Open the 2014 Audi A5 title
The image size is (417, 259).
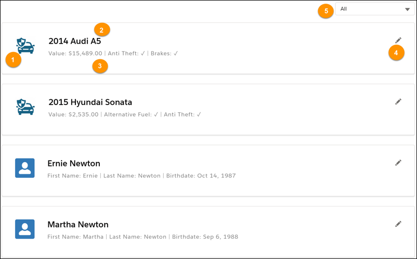(75, 41)
